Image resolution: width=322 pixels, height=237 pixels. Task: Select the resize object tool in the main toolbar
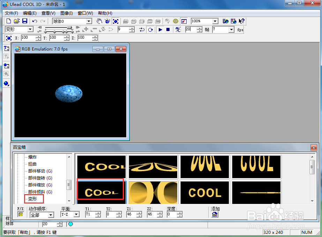click(115, 21)
